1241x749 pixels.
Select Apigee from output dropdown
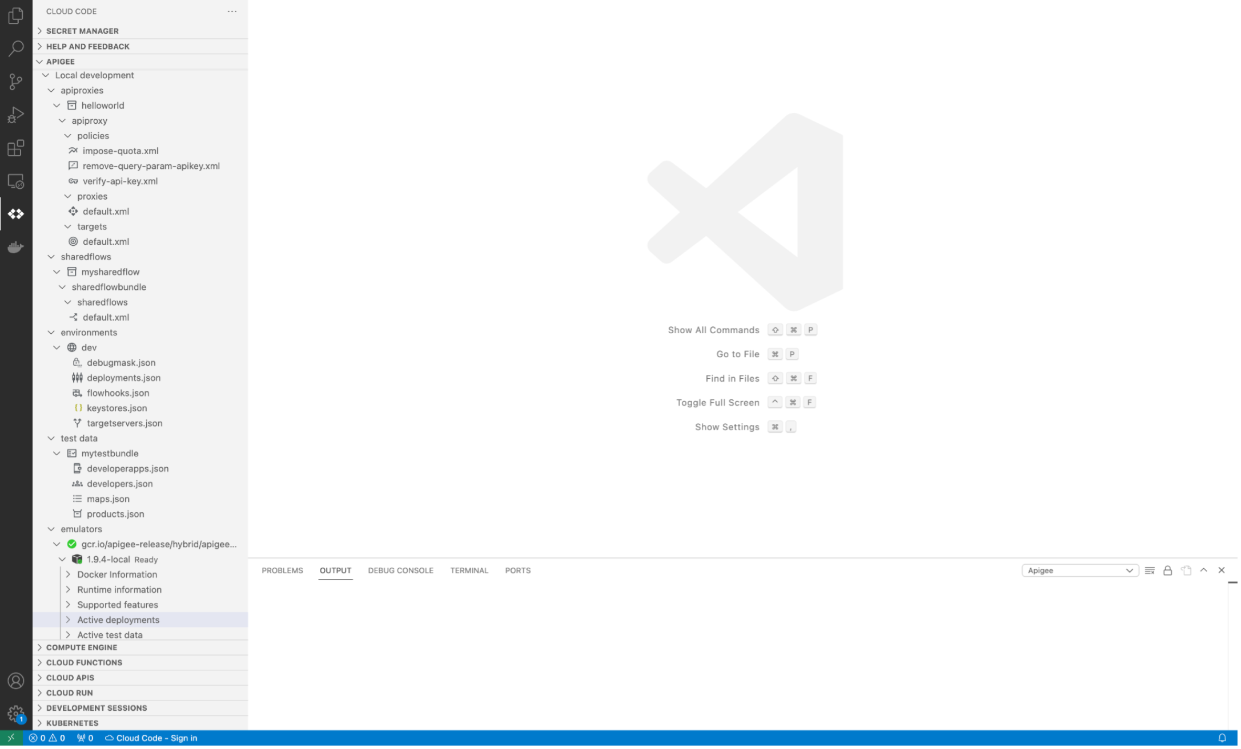(1078, 569)
